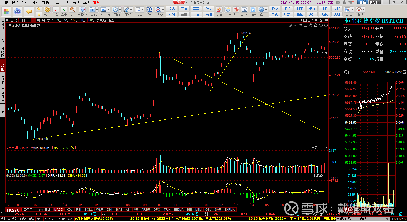Click the 周期 clock period icon
Viewport: 407px width, 222px height.
pyautogui.click(x=115, y=10)
